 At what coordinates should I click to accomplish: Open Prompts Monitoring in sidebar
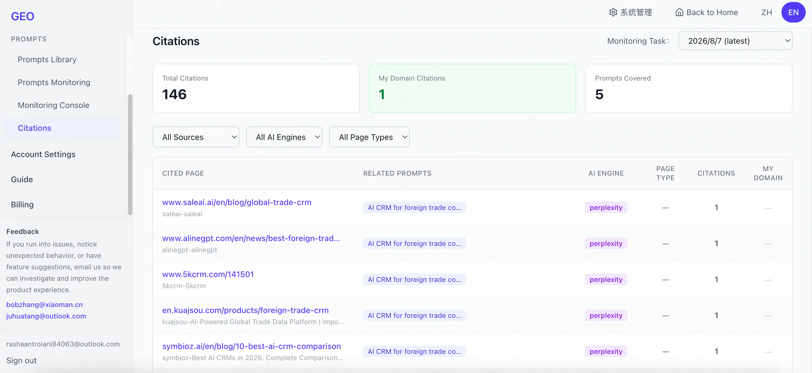click(54, 82)
